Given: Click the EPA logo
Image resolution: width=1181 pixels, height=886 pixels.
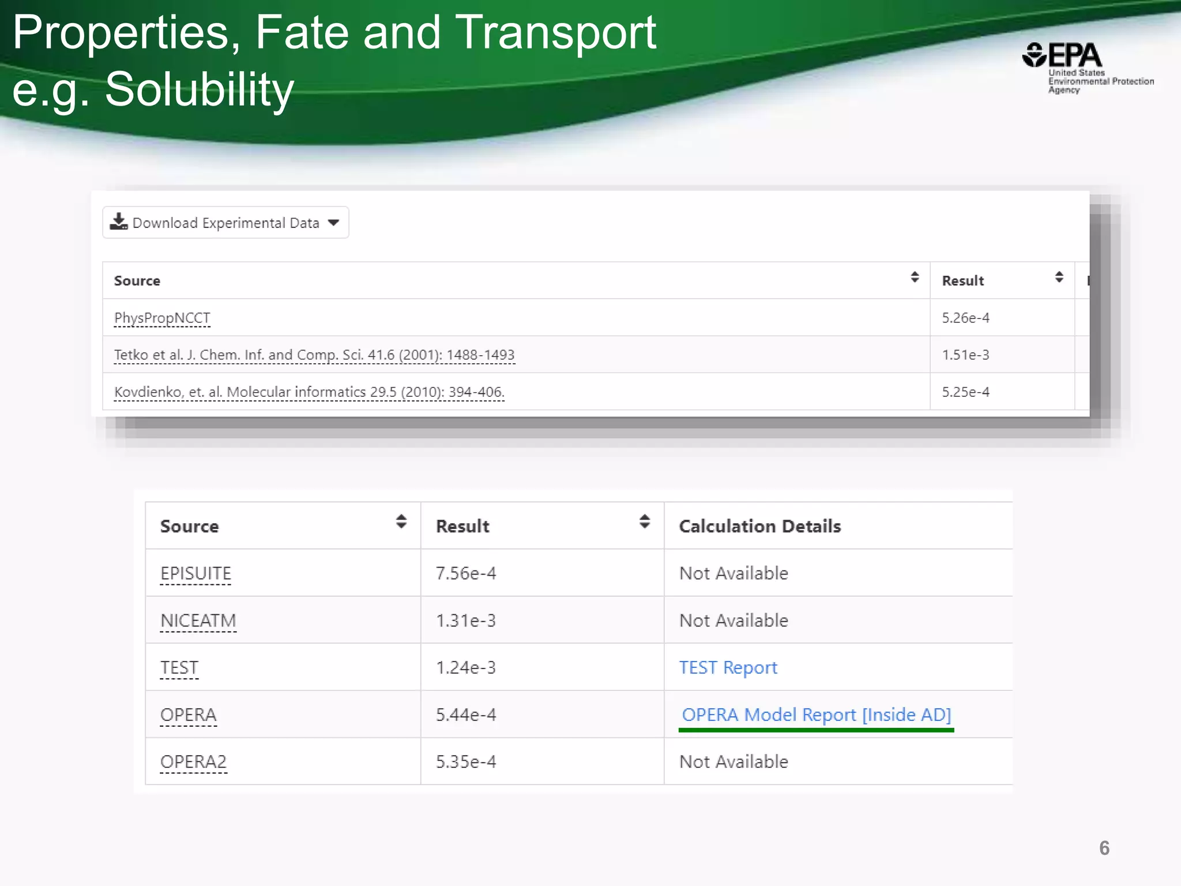Looking at the screenshot, I should pos(1088,67).
